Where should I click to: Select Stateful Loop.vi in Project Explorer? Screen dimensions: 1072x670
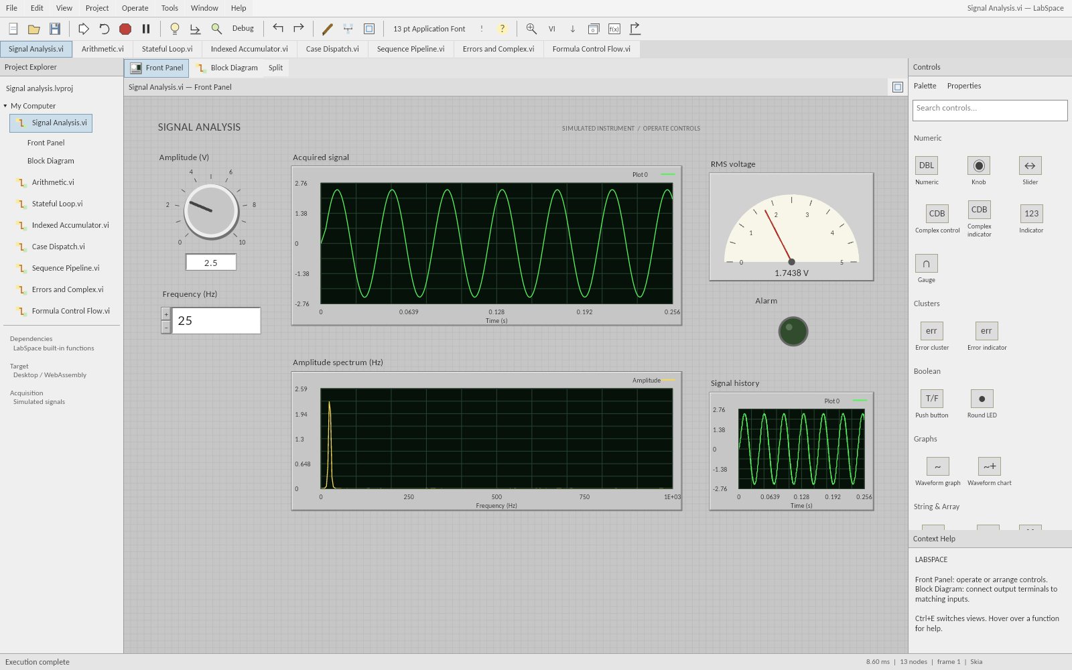pos(57,204)
